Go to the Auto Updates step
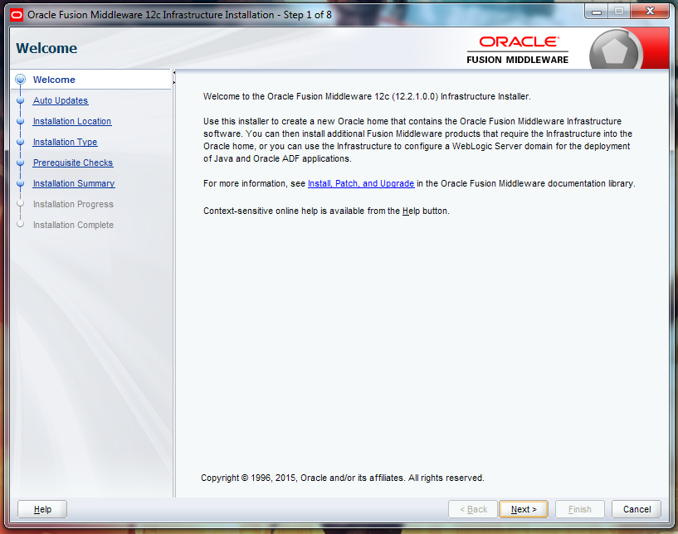This screenshot has width=678, height=534. (x=61, y=100)
